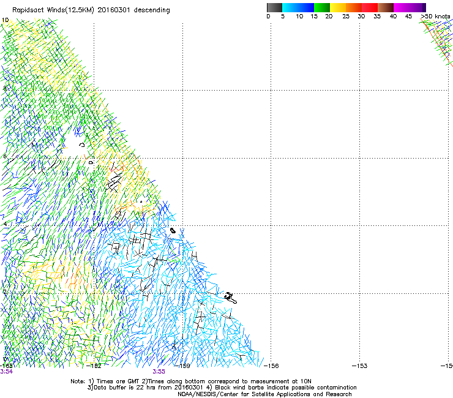
Task: Click the longitude '-165' axis label
Action: tap(6, 366)
